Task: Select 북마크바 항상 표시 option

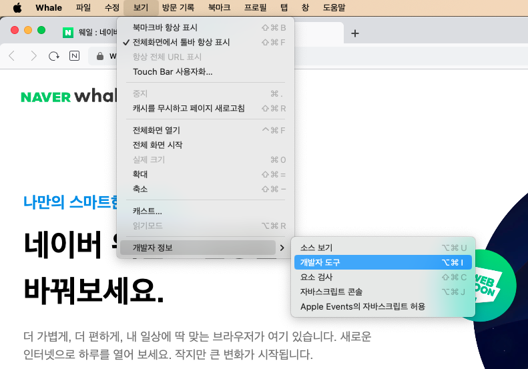Action: click(x=206, y=27)
